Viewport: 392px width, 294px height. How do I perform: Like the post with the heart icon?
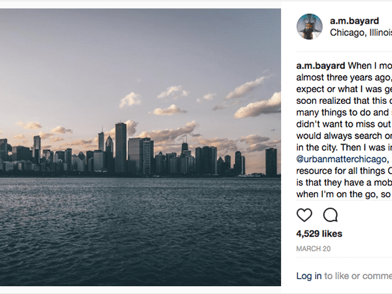pos(304,215)
